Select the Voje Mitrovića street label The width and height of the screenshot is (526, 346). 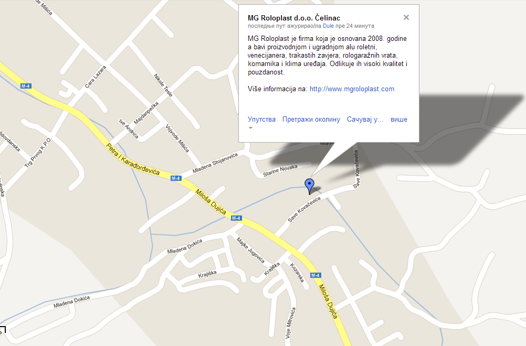coord(290,323)
